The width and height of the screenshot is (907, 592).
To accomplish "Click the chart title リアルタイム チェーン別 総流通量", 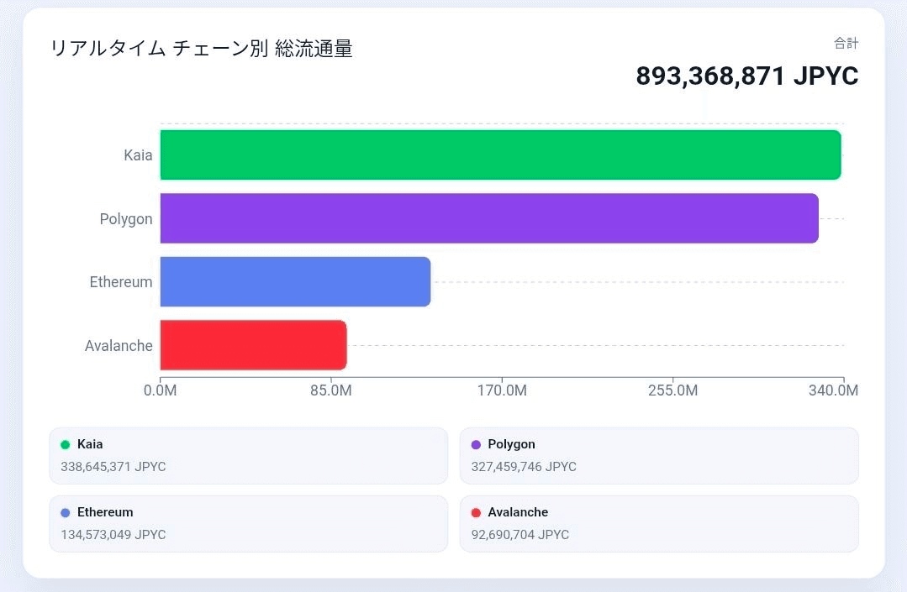I will [201, 49].
